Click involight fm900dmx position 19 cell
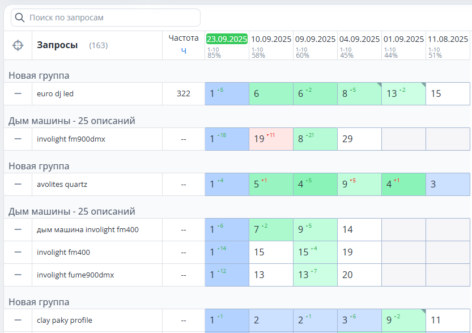The width and height of the screenshot is (472, 333). coord(271,139)
